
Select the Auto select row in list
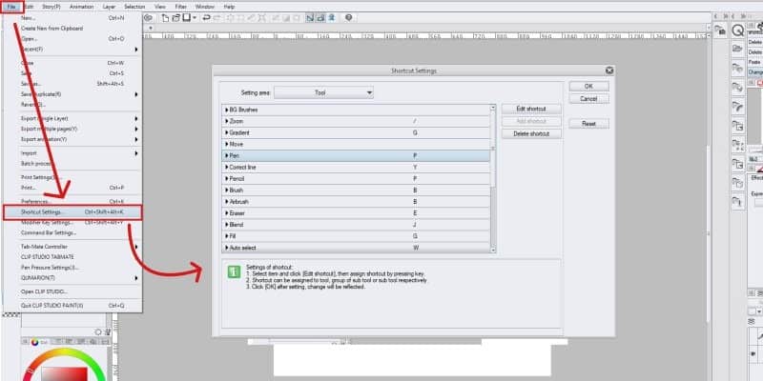click(356, 248)
